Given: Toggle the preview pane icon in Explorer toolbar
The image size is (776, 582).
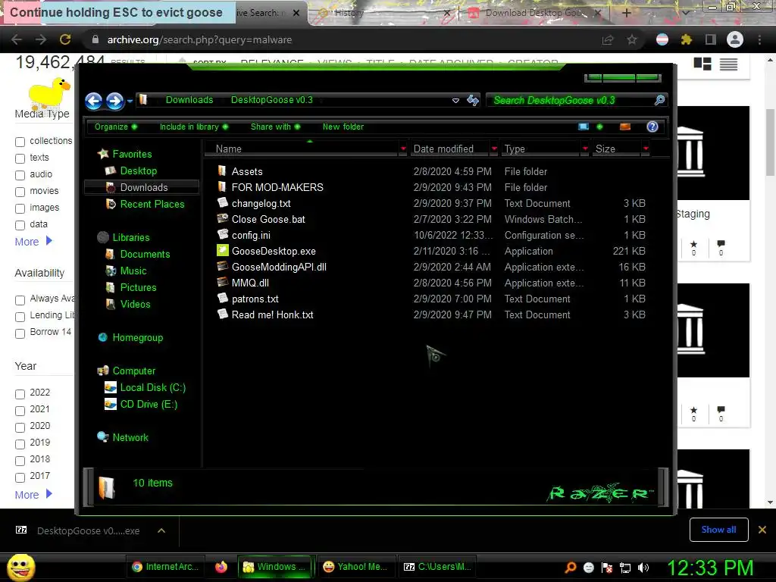Looking at the screenshot, I should (625, 127).
